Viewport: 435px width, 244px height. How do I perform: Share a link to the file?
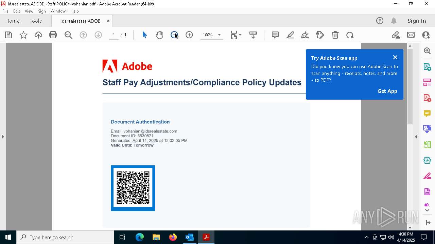[x=396, y=35]
